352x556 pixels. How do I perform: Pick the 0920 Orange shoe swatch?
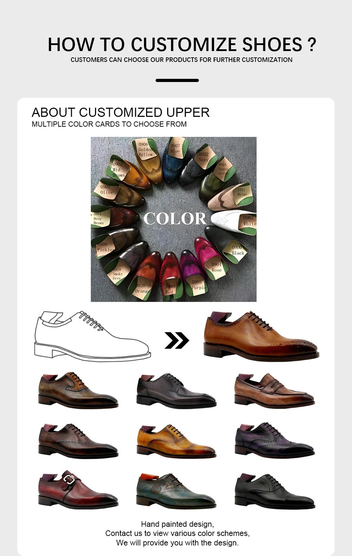click(x=142, y=289)
